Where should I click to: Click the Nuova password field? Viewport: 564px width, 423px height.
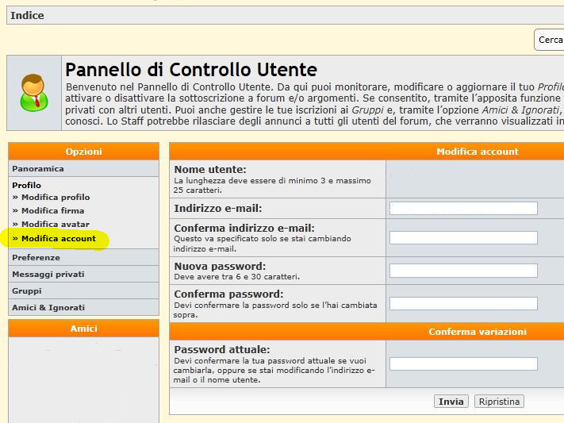pyautogui.click(x=463, y=271)
